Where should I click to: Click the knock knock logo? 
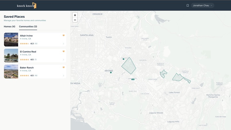(x=27, y=6)
